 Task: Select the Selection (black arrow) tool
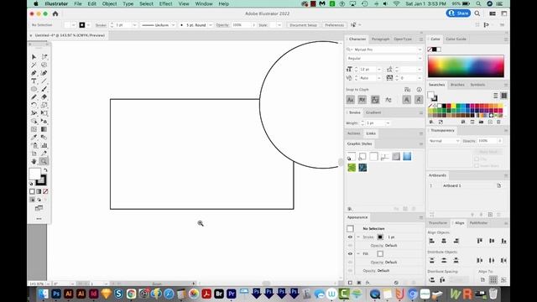pyautogui.click(x=34, y=57)
